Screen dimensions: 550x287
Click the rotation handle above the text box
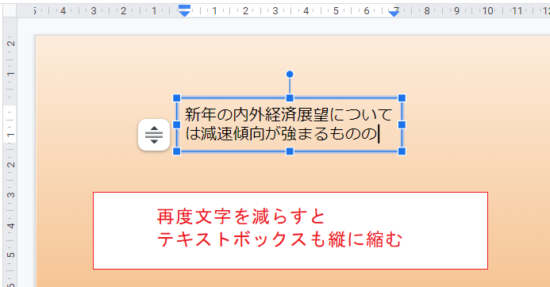(290, 75)
